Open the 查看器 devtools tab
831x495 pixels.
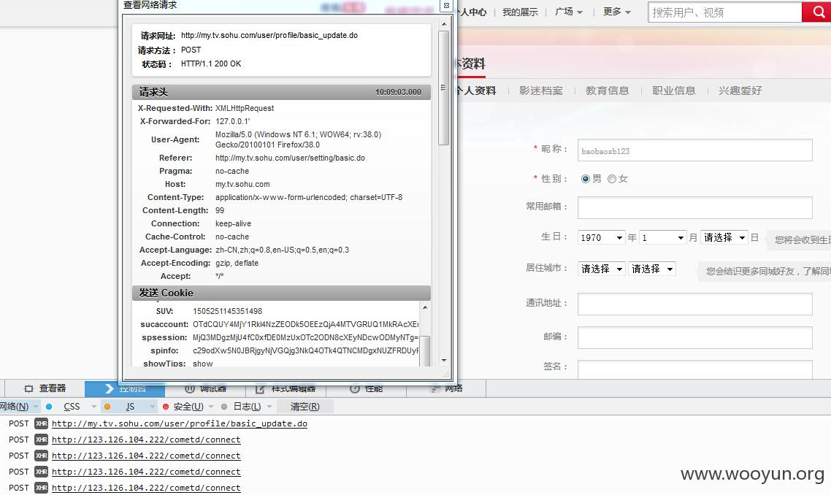click(x=45, y=388)
